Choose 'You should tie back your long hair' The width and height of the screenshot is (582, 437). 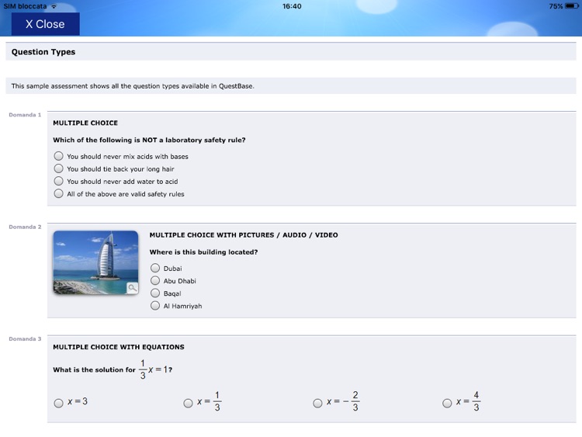click(59, 168)
